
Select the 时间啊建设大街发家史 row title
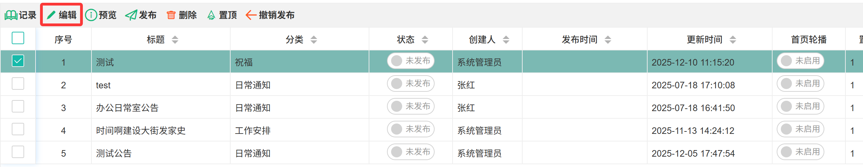(x=140, y=130)
